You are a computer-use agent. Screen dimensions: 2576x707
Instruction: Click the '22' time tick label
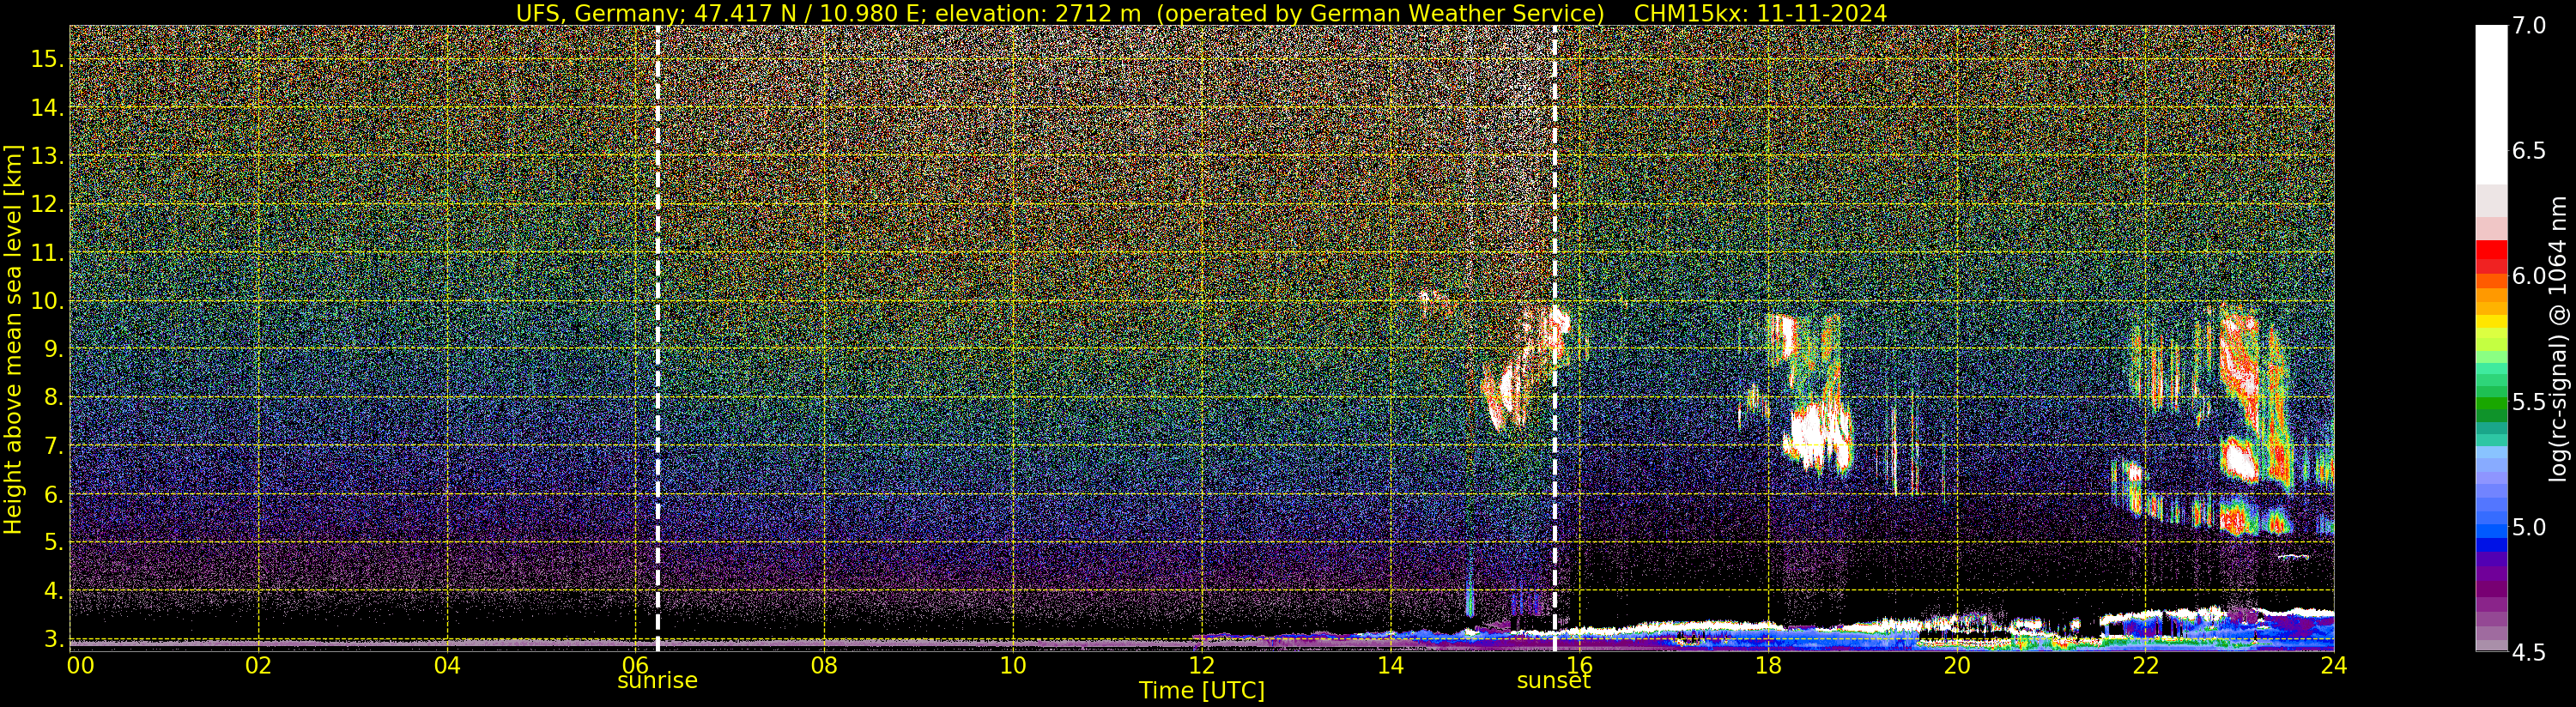[2145, 665]
